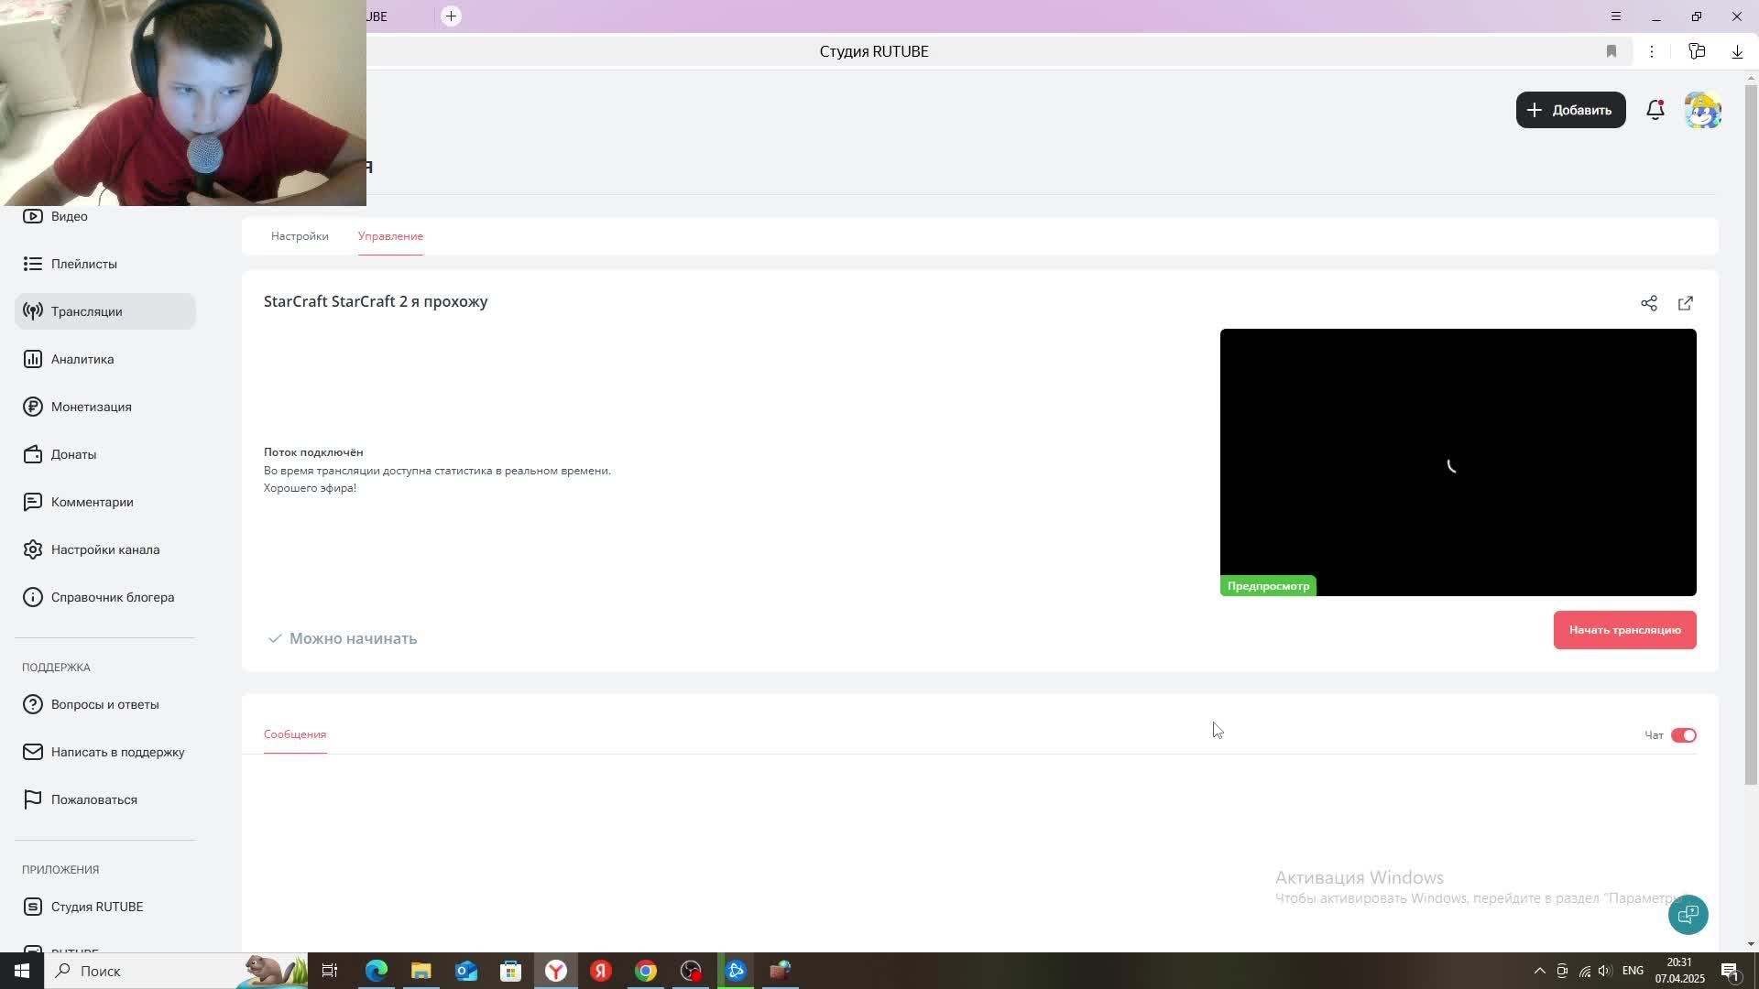1759x989 pixels.
Task: Click the Добавить button
Action: click(1570, 110)
